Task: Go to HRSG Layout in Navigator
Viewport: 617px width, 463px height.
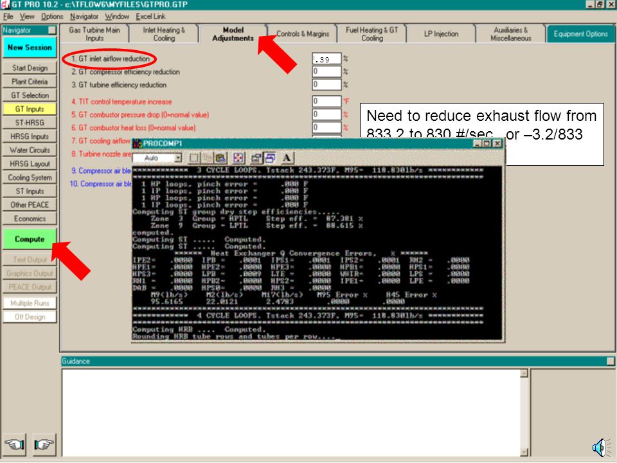Action: (x=30, y=164)
